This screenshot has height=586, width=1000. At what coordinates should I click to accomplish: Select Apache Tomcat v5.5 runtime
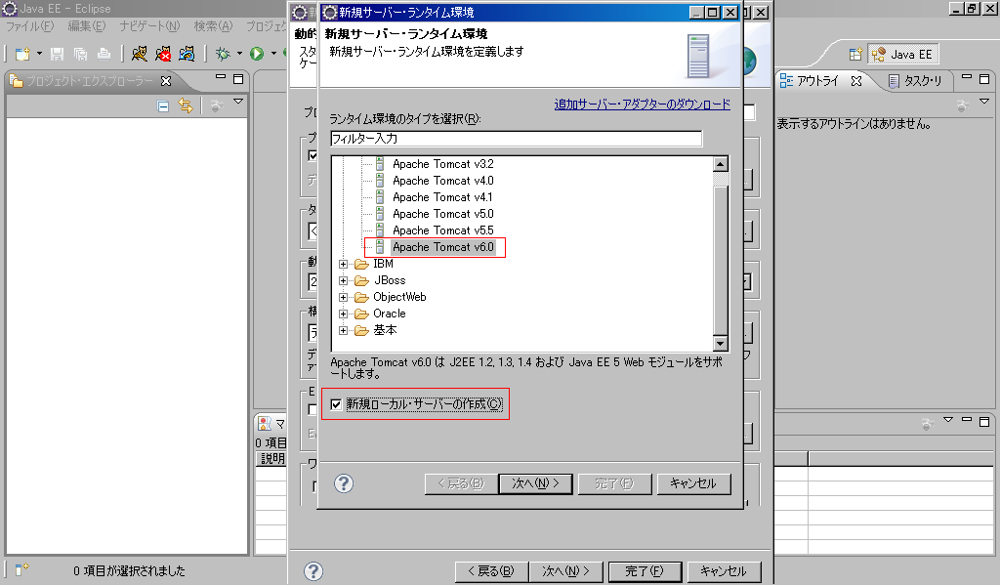(x=442, y=230)
